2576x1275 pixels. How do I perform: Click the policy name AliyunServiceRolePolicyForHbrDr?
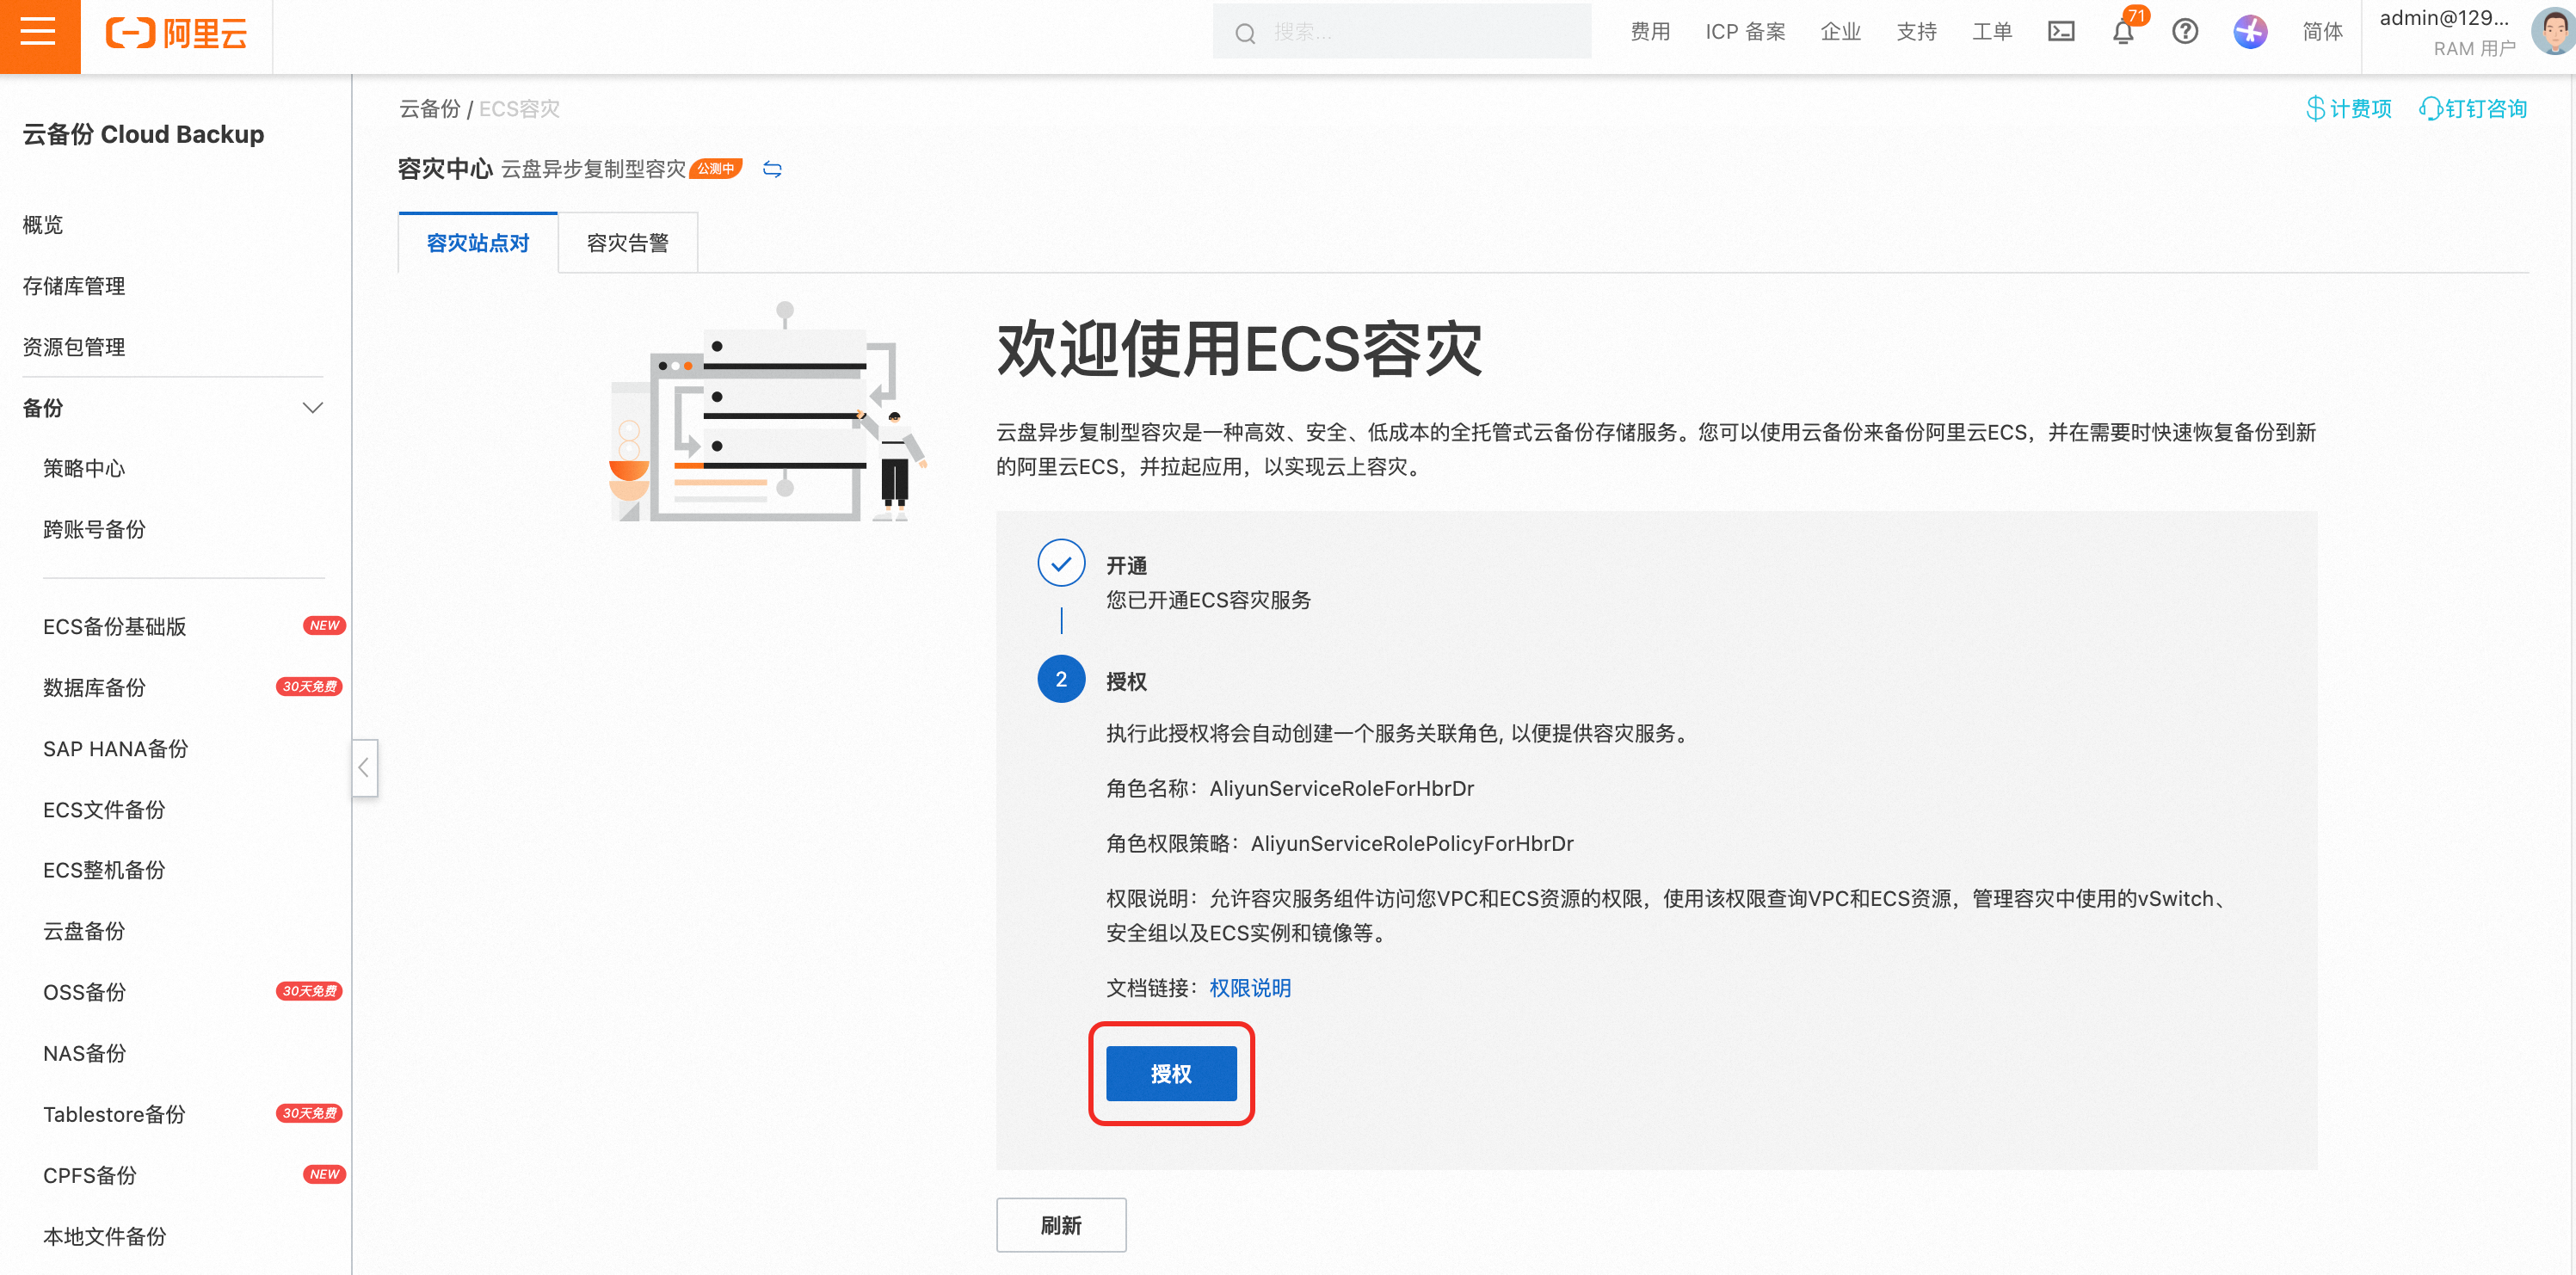[1412, 843]
